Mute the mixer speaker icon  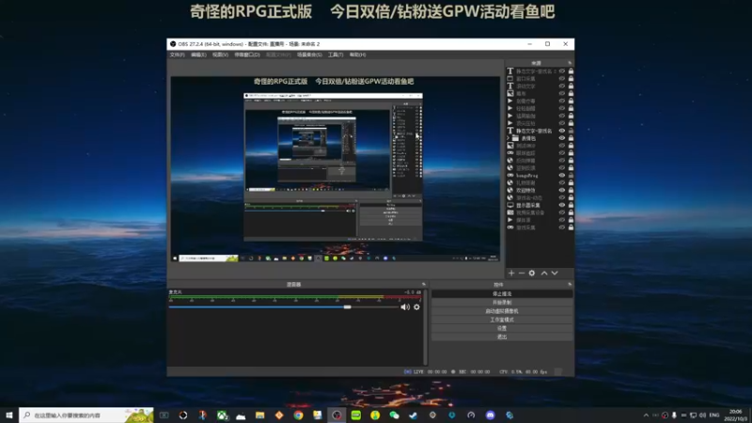click(405, 307)
